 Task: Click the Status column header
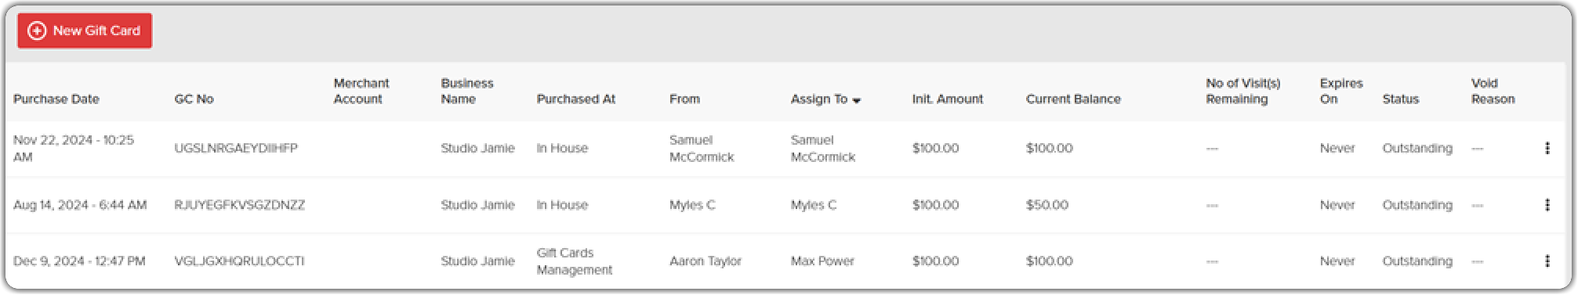point(1400,99)
